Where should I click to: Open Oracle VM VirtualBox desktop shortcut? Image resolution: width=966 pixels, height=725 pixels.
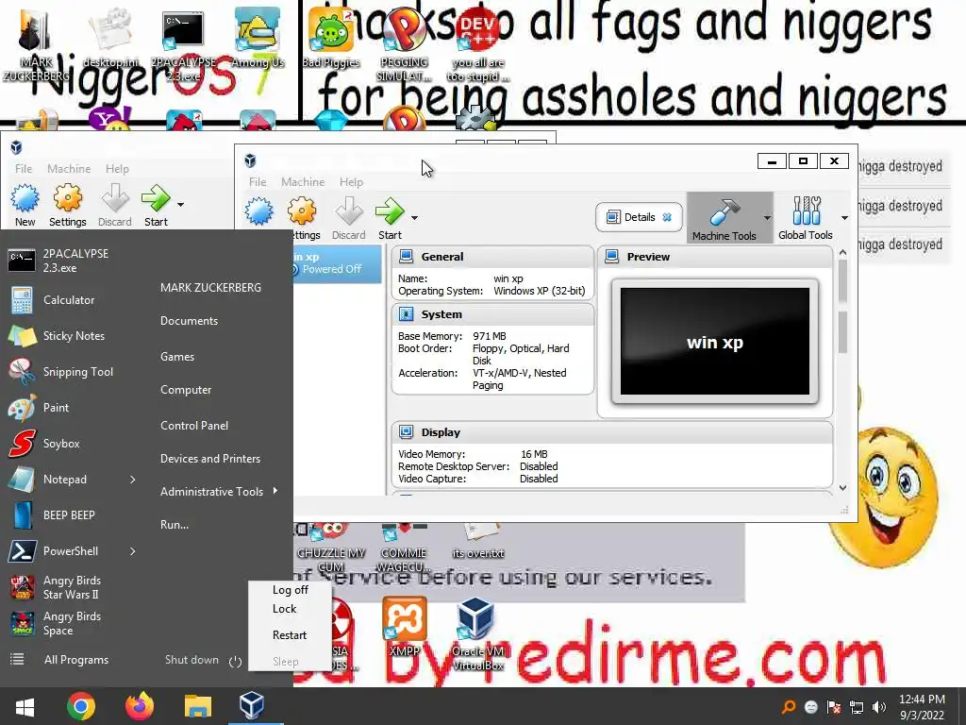point(477,635)
